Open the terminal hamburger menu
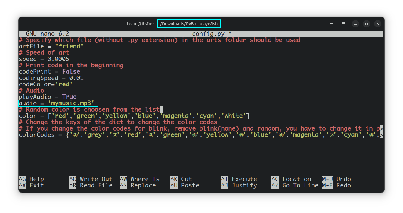The image size is (403, 213). (x=343, y=23)
